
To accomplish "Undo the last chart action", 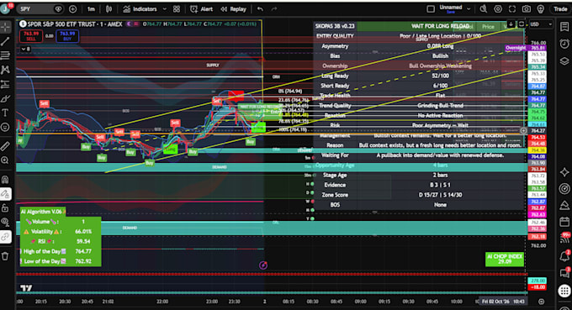I will (x=260, y=8).
